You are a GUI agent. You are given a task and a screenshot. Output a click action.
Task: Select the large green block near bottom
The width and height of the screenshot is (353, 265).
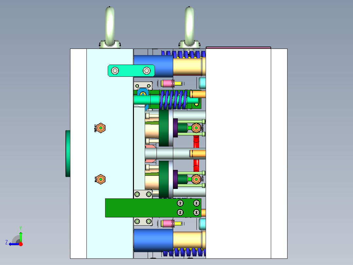tap(153, 208)
